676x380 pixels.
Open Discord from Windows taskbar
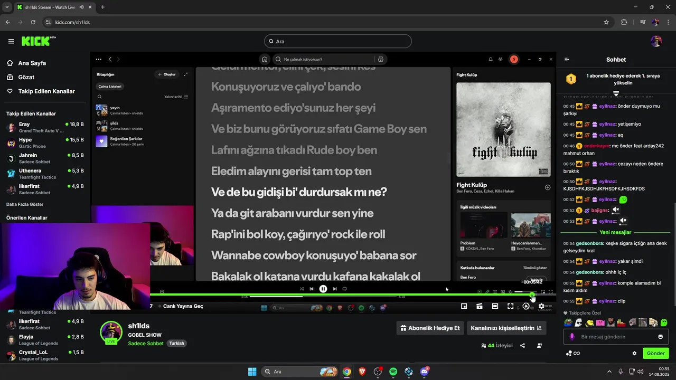tap(424, 372)
